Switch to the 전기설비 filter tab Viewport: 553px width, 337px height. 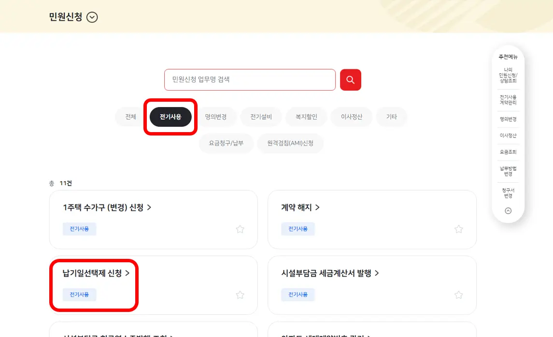[x=260, y=117]
